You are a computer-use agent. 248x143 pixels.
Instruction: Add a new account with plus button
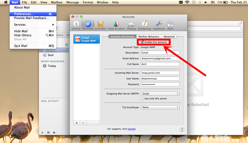point(77,123)
